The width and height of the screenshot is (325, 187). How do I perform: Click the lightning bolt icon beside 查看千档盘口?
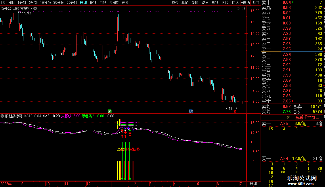click(x=288, y=117)
